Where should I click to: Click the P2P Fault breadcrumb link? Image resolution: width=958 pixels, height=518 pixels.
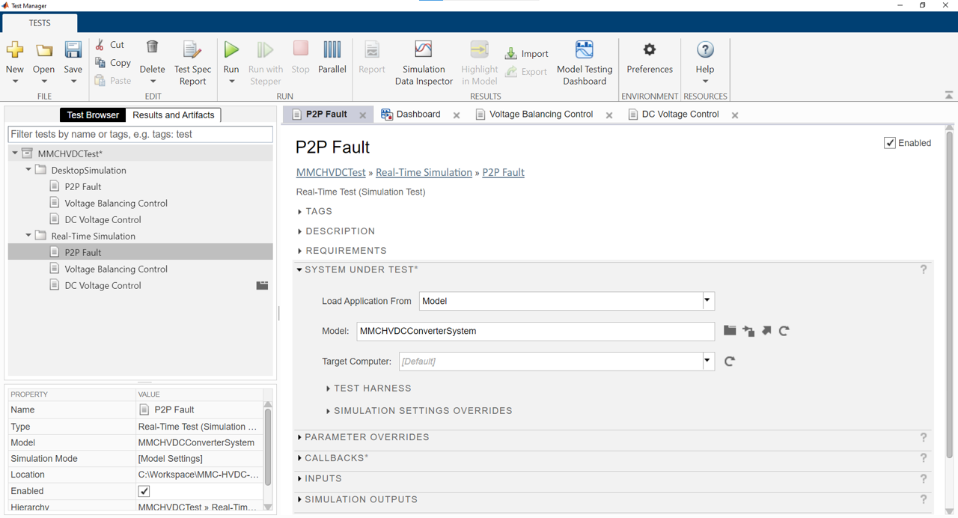pos(503,172)
